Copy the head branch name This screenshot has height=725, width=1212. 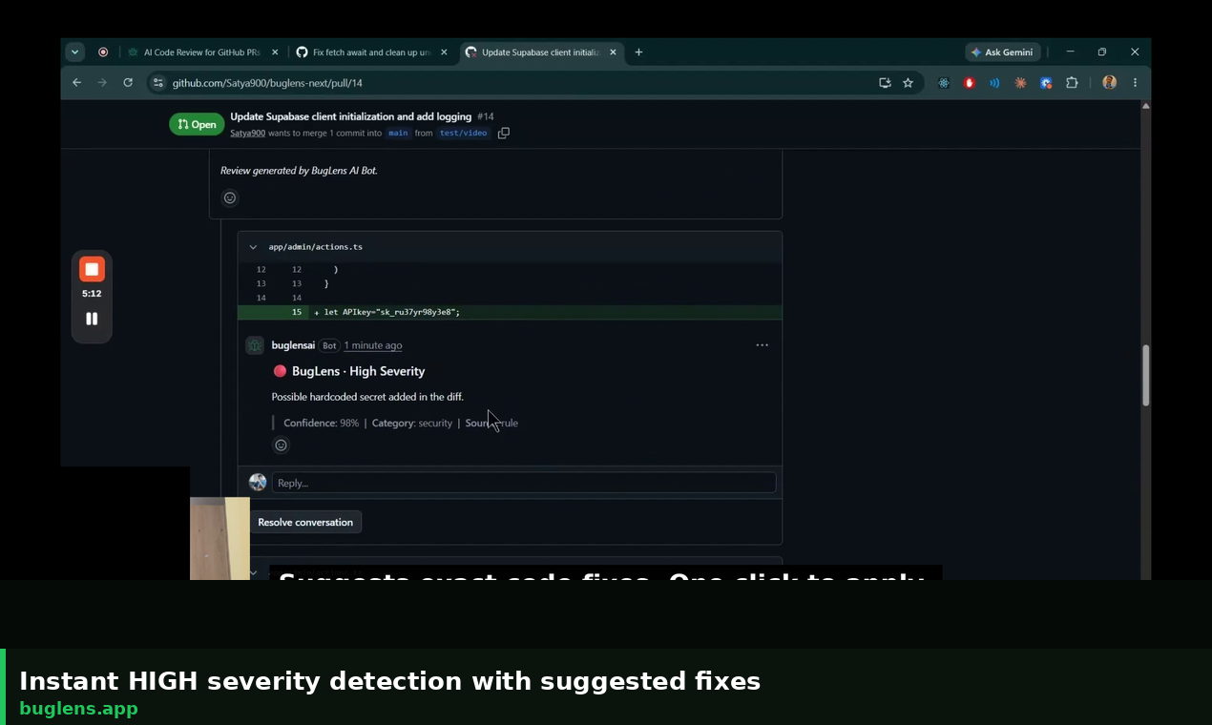click(x=504, y=134)
